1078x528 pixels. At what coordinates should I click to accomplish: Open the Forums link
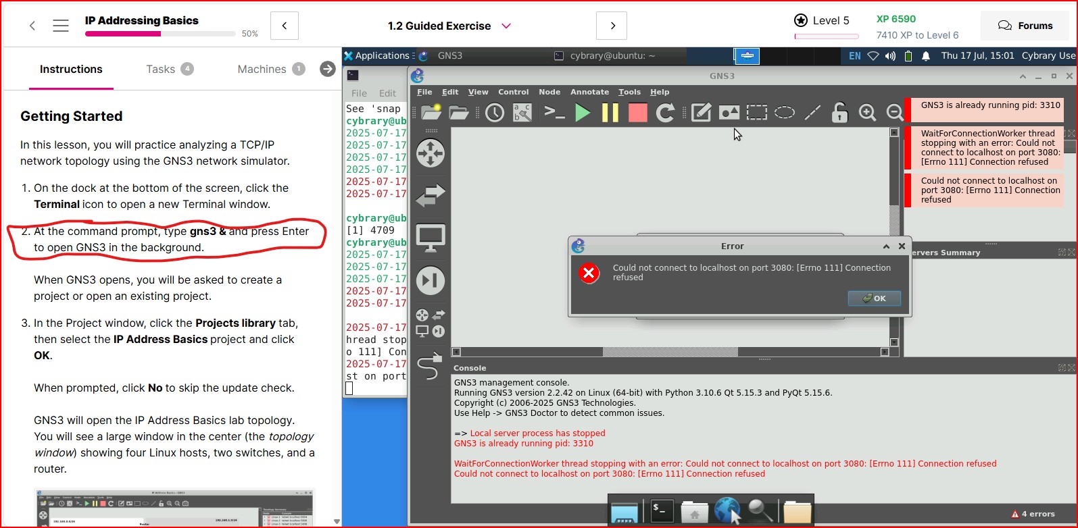[1025, 26]
